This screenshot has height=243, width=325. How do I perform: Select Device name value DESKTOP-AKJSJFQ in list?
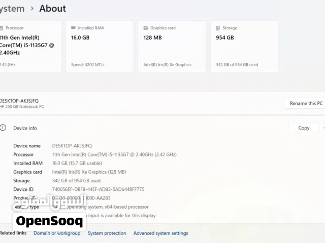pos(72,146)
